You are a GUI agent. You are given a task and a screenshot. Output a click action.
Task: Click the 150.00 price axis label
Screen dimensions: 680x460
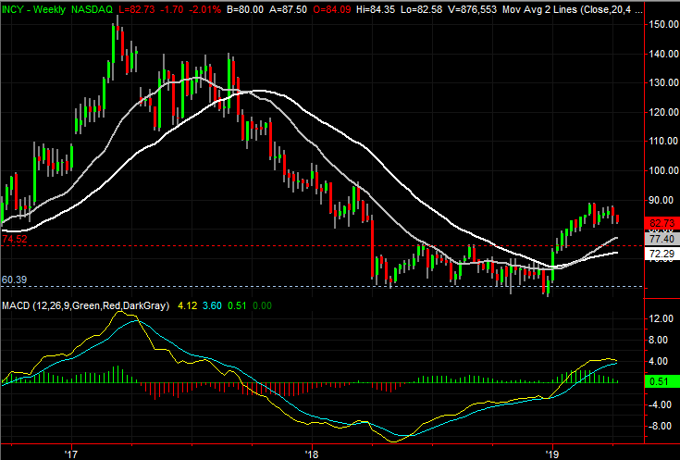(661, 25)
